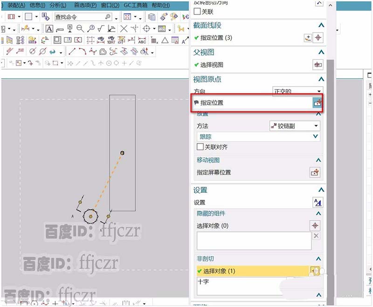Click the intersection symbol X tool
373x307 pixels.
124,29
